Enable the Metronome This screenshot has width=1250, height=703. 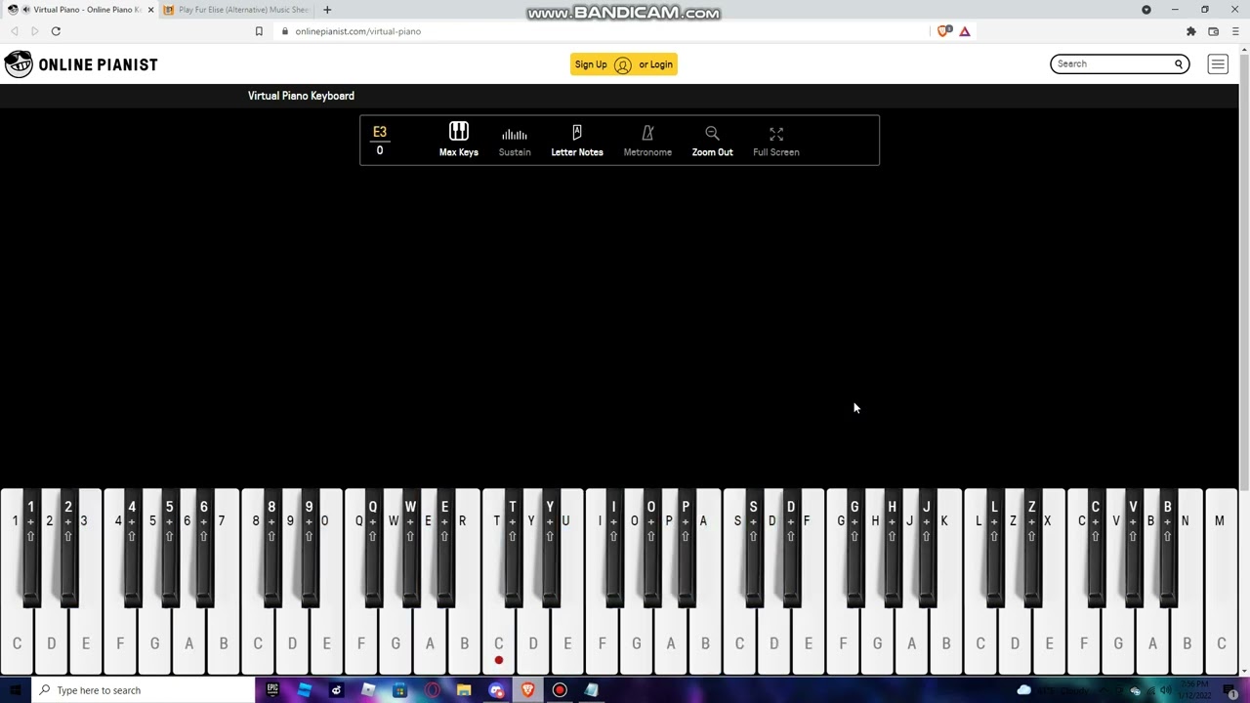(647, 140)
